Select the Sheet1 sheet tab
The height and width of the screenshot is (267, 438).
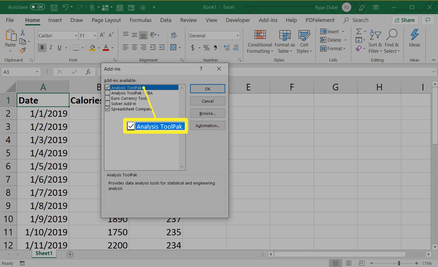pyautogui.click(x=44, y=254)
